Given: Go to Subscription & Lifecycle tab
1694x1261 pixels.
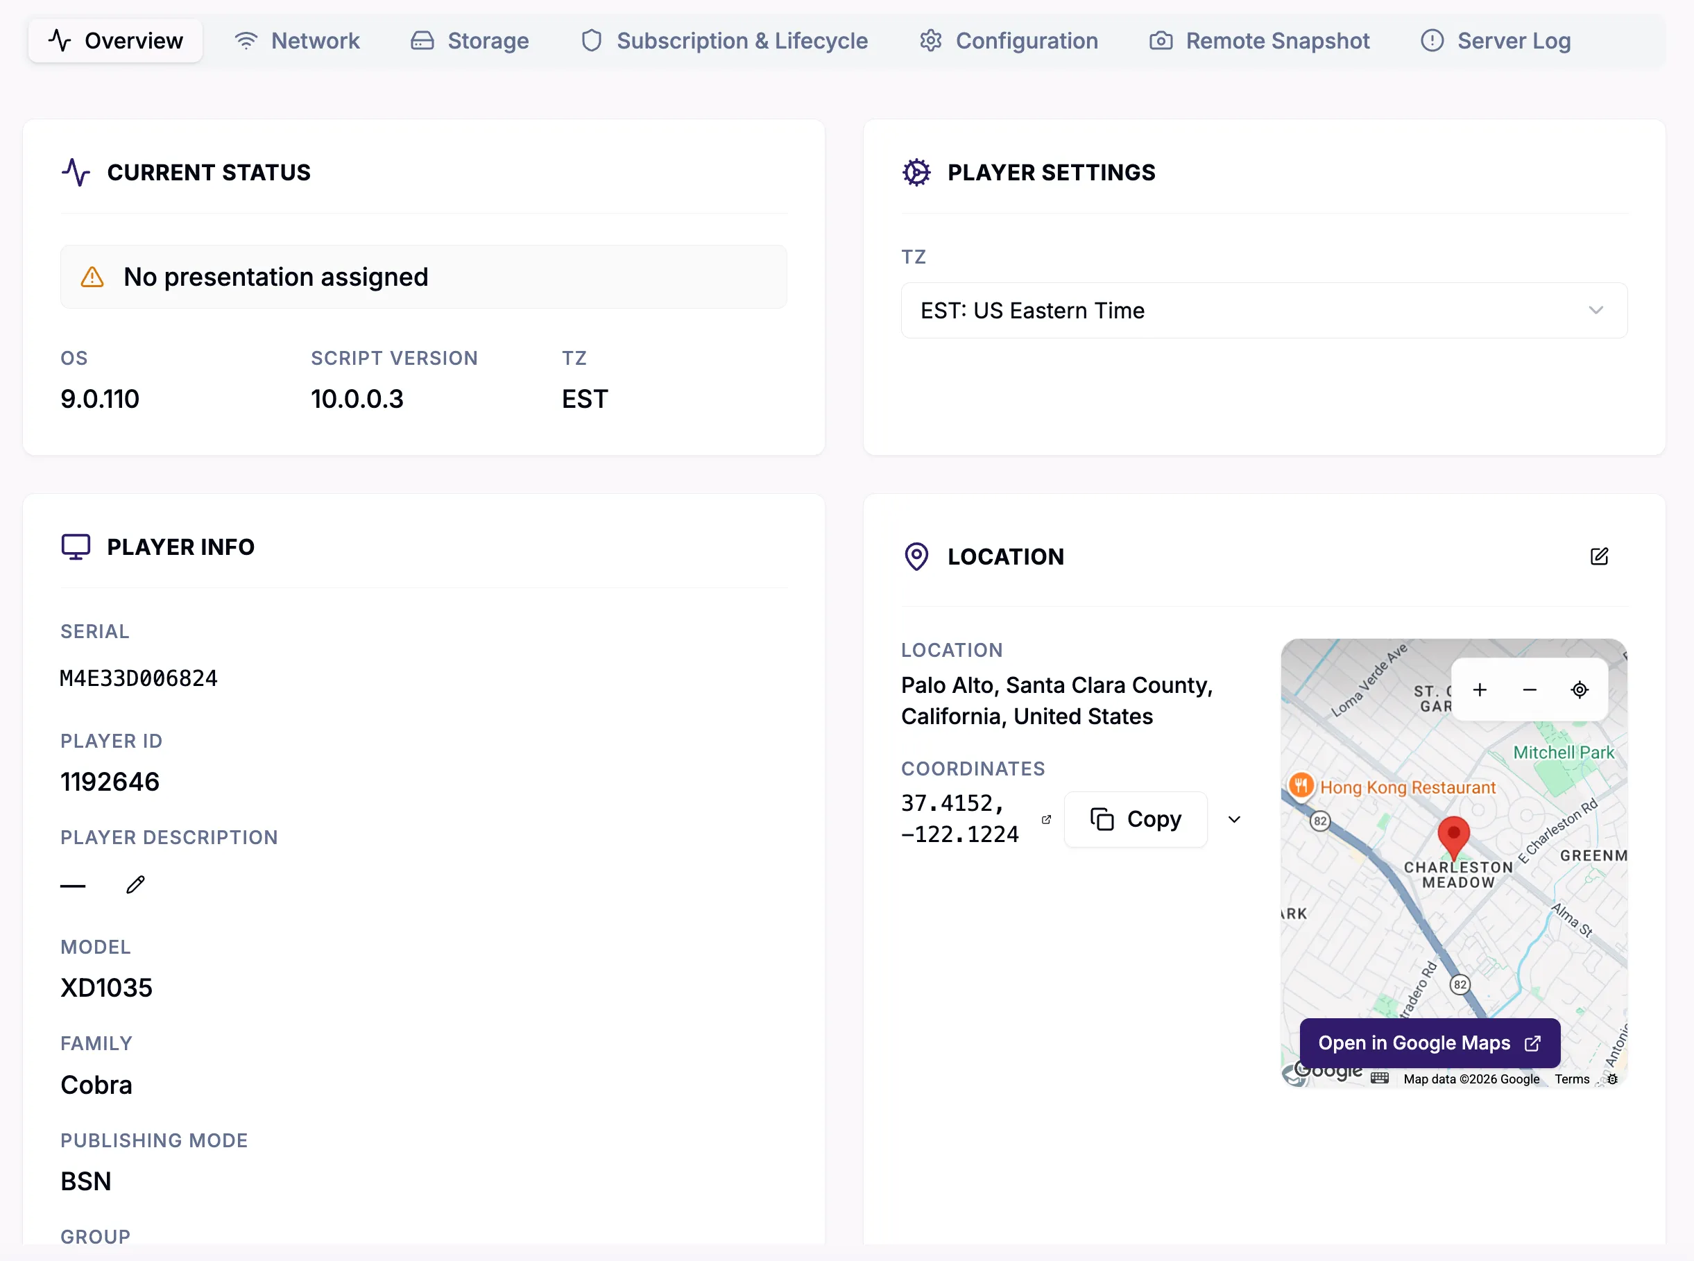Looking at the screenshot, I should tap(724, 40).
